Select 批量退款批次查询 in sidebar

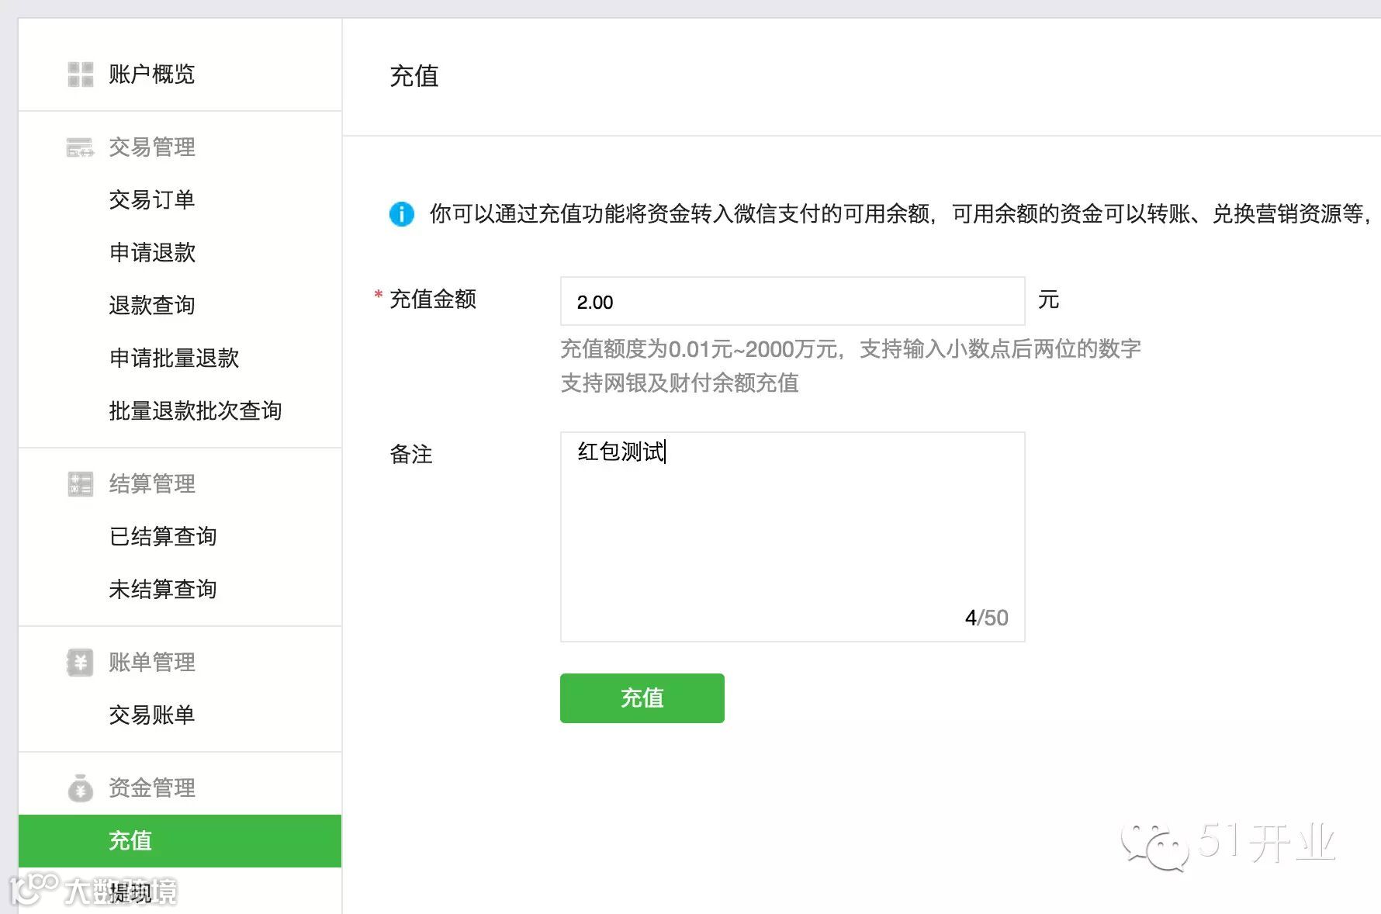(195, 411)
